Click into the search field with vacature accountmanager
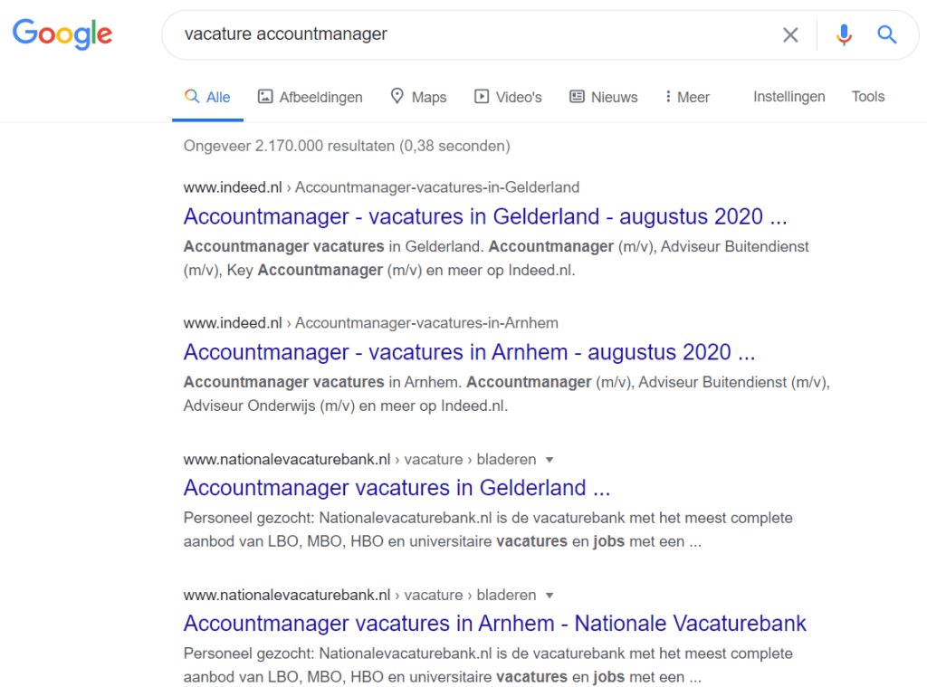Screen dimensions: 927x687 coord(473,34)
